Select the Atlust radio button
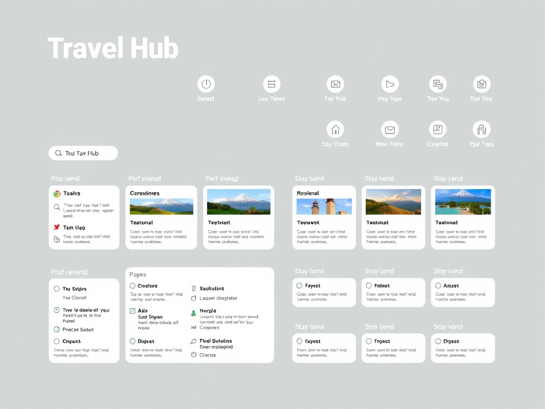Screen dimensions: 545x409 click(439, 286)
